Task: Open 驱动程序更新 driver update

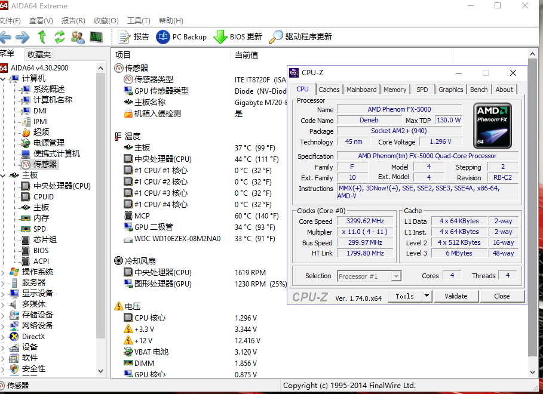Action: click(300, 36)
